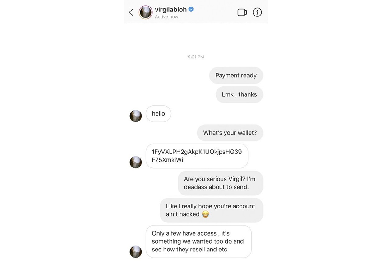Tap the wallet address message to copy it

click(197, 156)
